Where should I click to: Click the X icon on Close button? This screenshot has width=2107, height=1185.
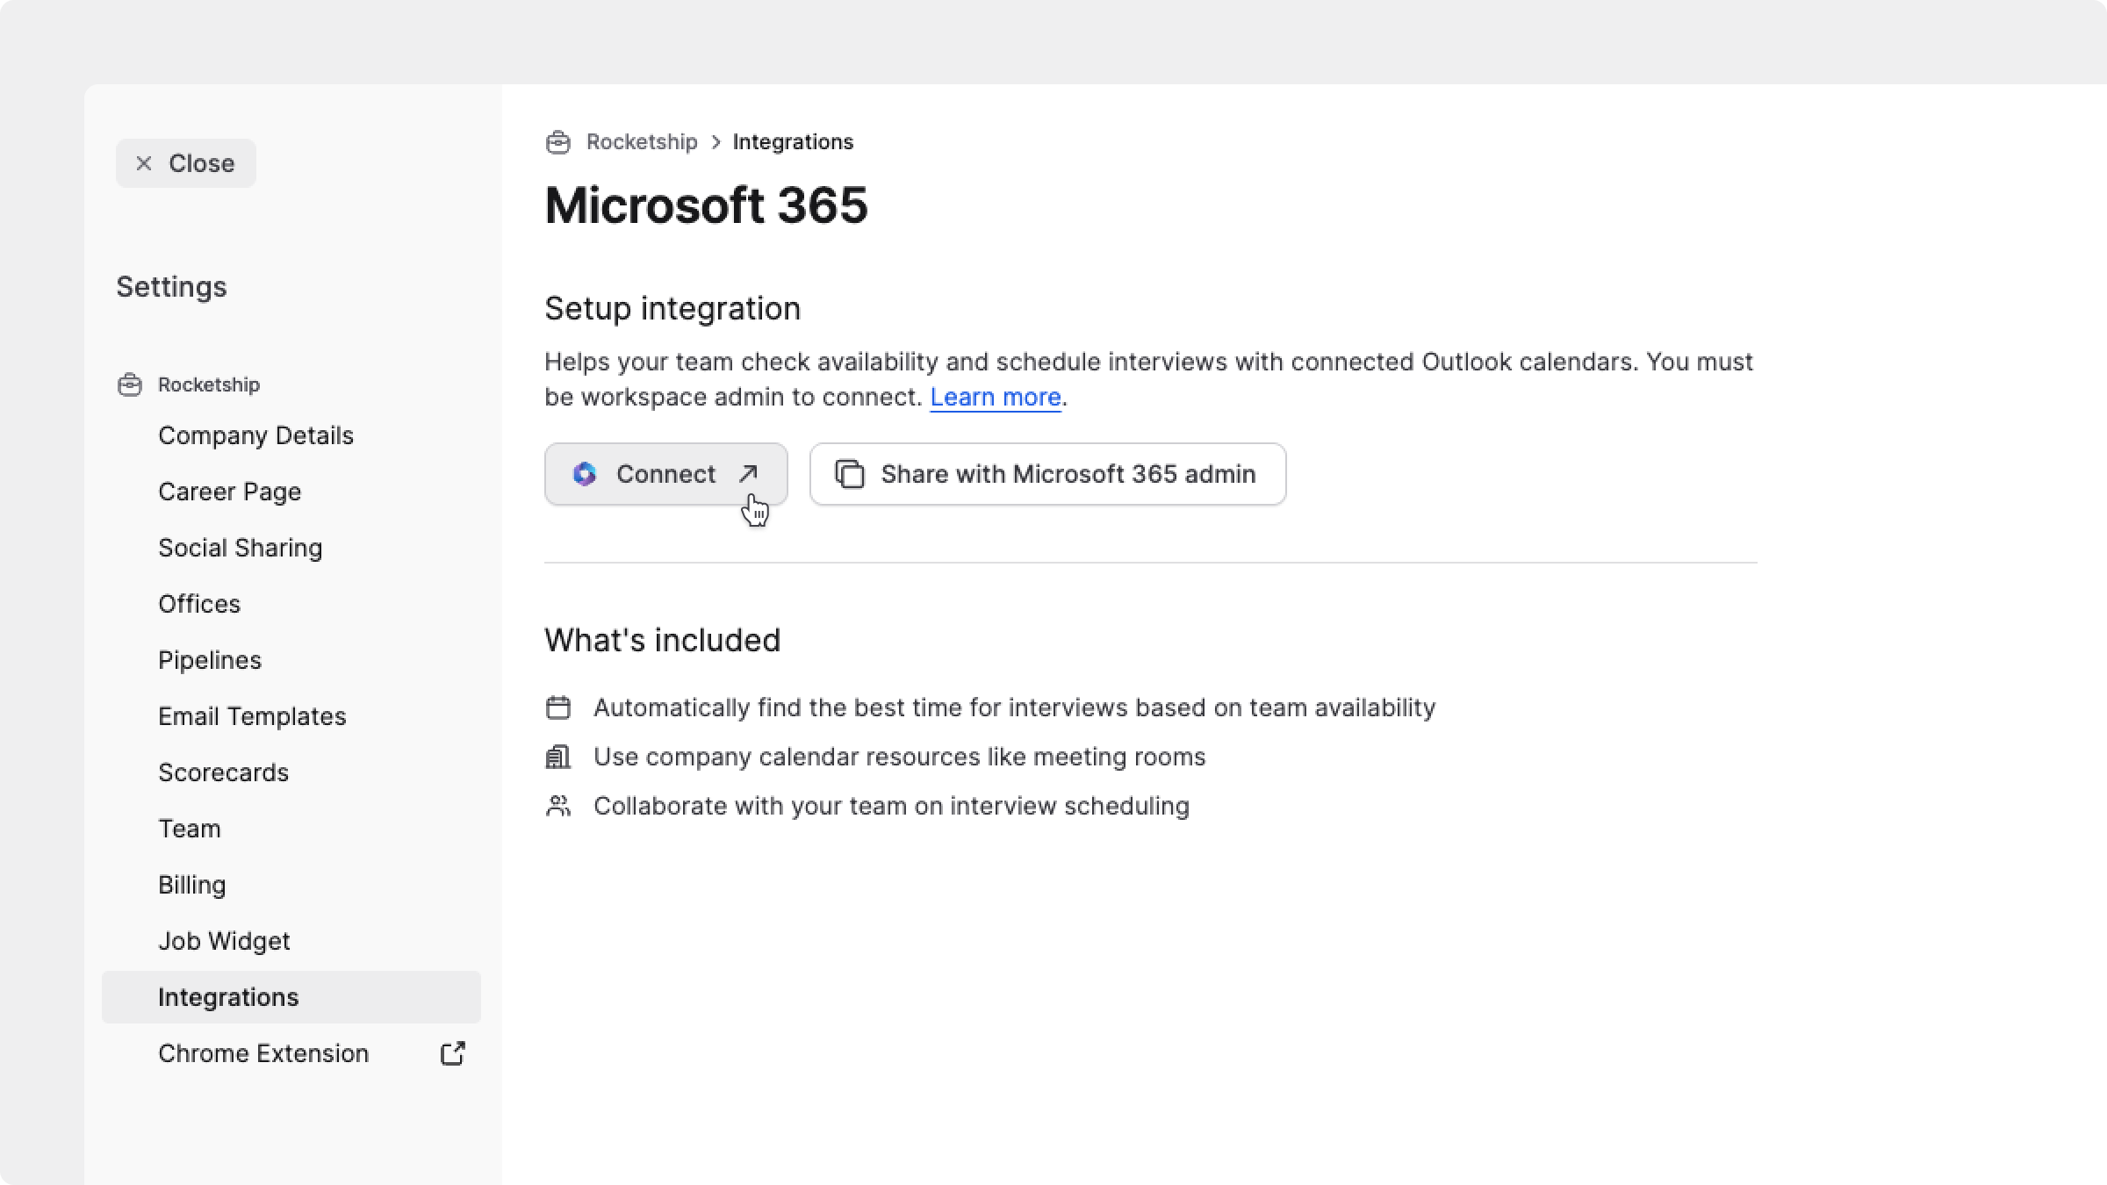(x=144, y=163)
